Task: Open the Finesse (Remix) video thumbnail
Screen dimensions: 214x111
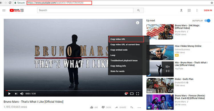Action: click(x=160, y=102)
